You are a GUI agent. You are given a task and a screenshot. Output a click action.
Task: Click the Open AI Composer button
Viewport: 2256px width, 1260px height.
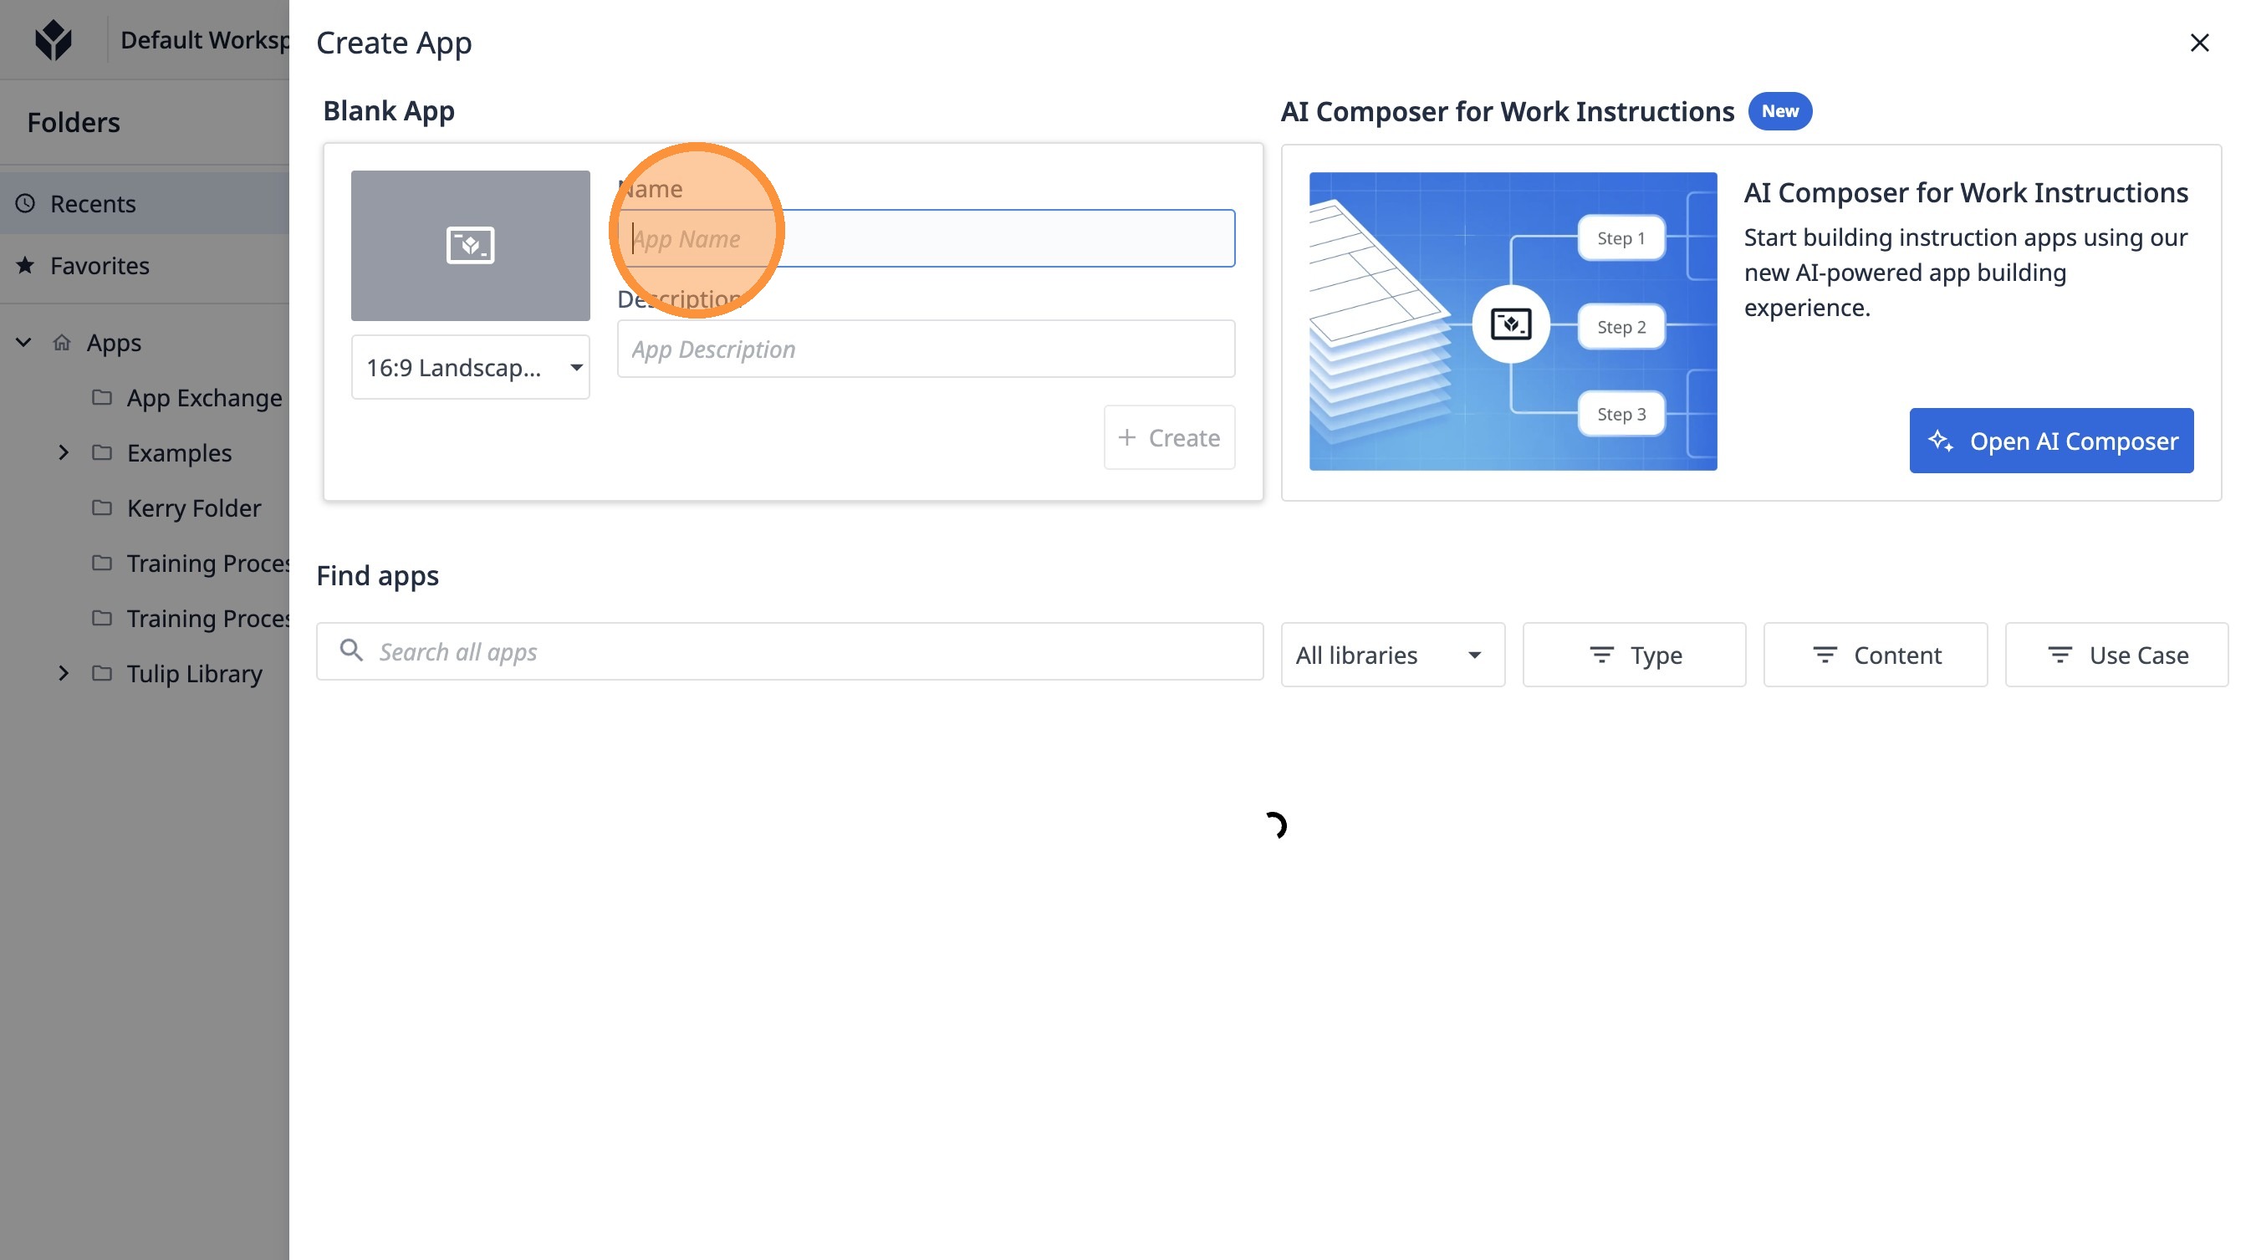click(2050, 441)
